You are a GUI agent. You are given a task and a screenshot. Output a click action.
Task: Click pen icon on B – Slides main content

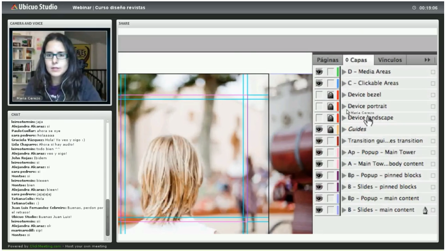click(x=425, y=210)
